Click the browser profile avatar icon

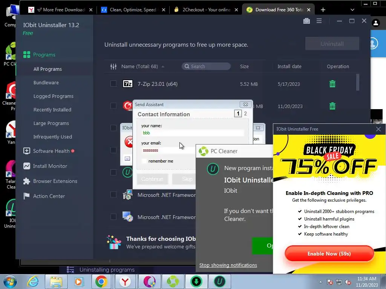pyautogui.click(x=376, y=23)
